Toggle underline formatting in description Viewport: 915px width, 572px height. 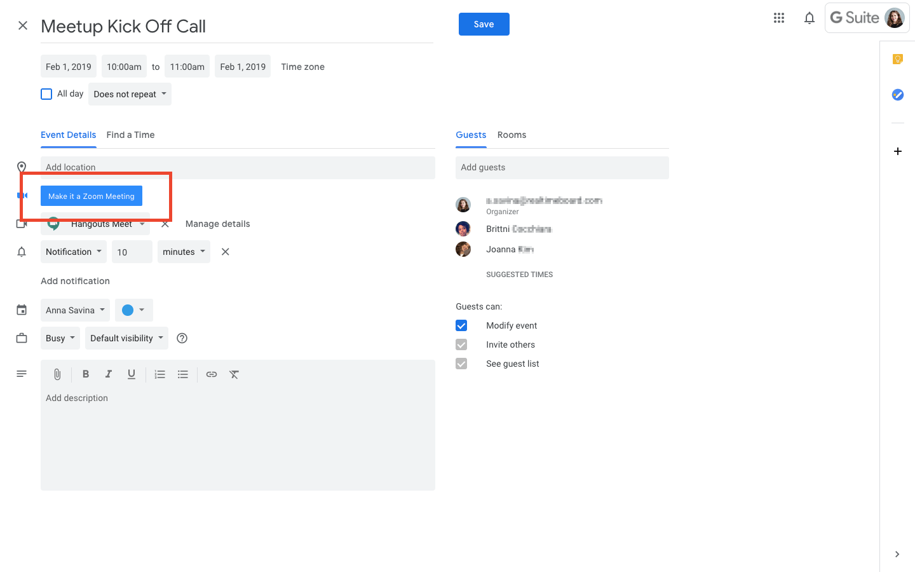click(x=132, y=374)
